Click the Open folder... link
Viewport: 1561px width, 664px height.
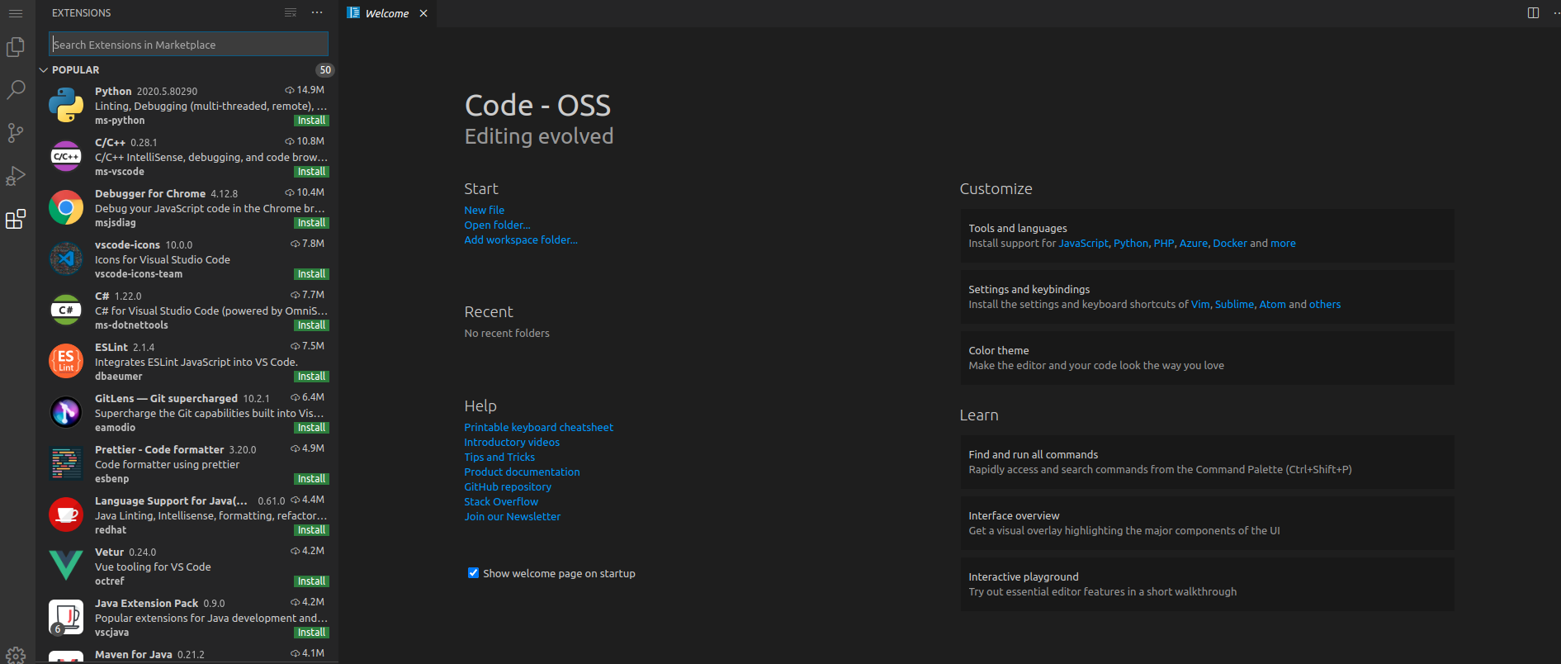497,225
